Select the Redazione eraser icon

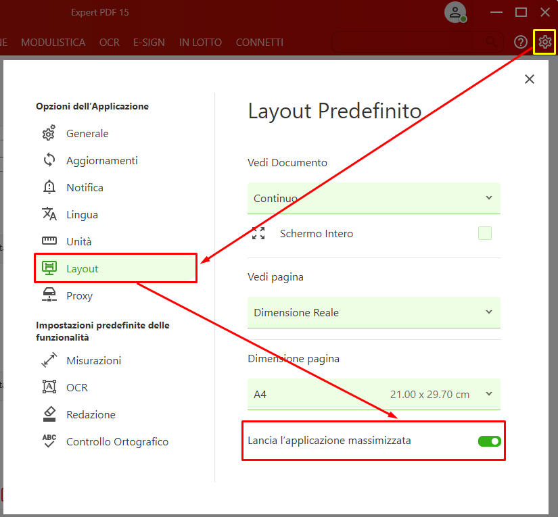click(x=49, y=414)
